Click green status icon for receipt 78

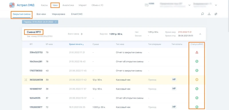[x=197, y=61]
